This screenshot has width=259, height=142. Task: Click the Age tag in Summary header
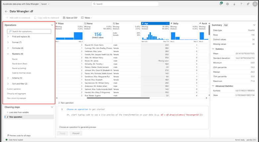[226, 25]
